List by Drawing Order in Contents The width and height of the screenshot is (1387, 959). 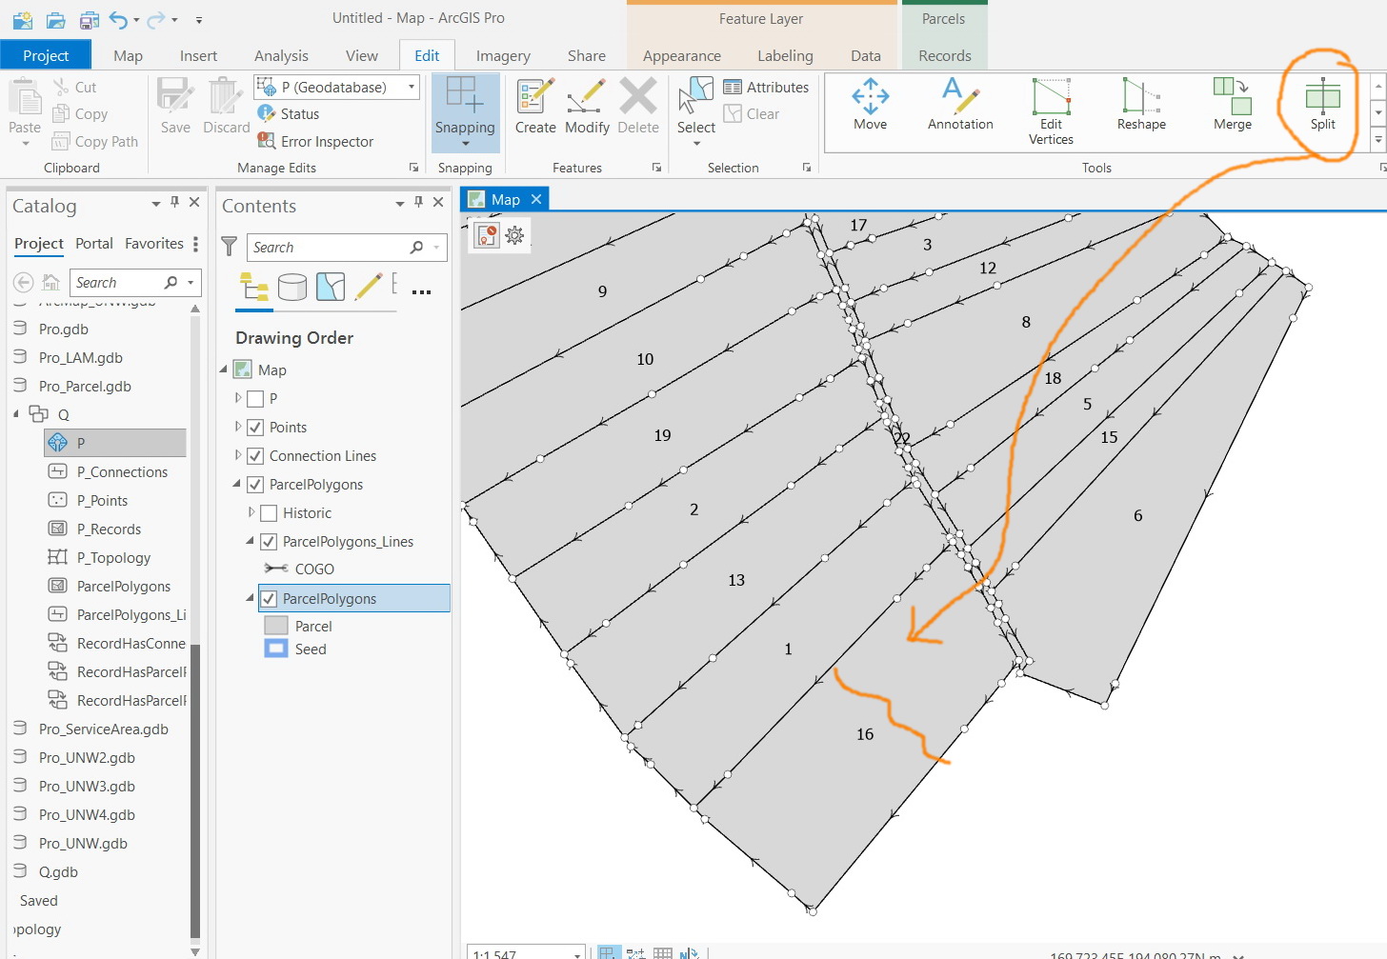[254, 287]
